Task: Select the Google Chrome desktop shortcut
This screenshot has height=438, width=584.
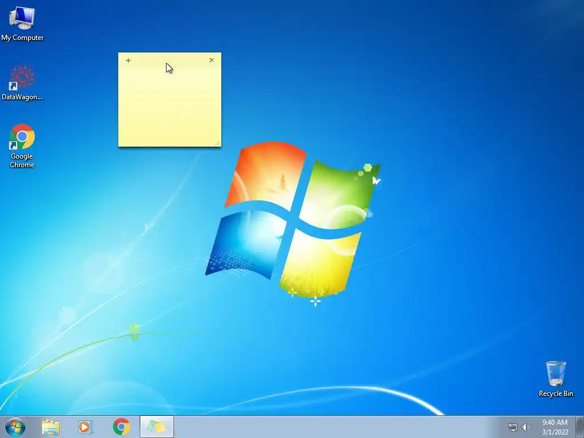Action: (22, 145)
